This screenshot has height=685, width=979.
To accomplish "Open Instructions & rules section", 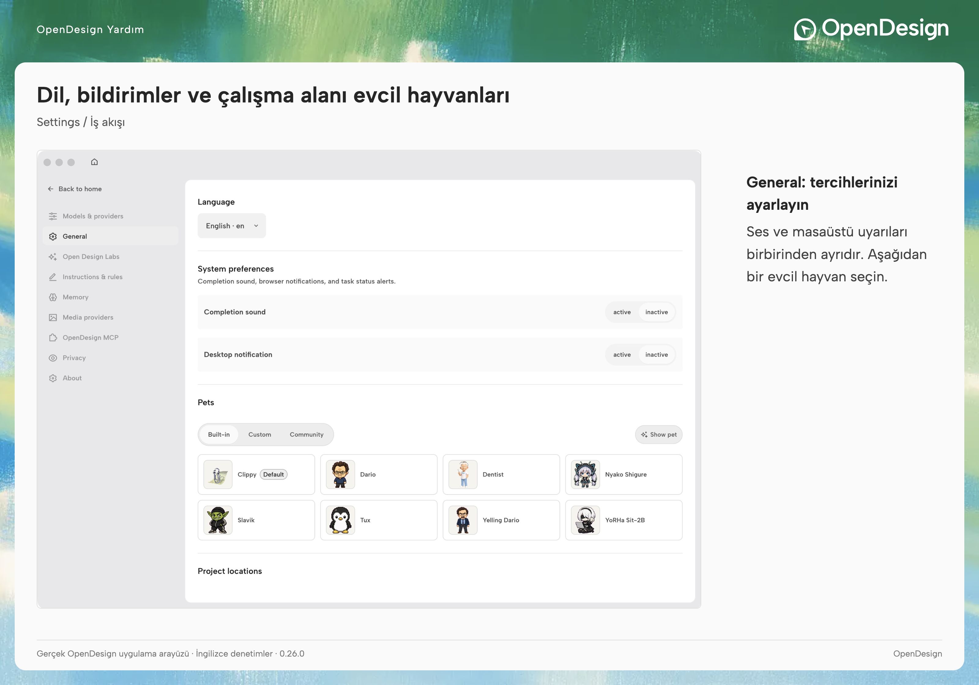I will pyautogui.click(x=110, y=277).
